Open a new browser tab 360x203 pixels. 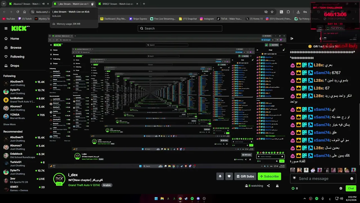144,4
